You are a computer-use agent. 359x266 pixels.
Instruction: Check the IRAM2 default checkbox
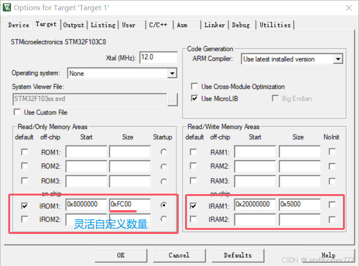coord(193,219)
